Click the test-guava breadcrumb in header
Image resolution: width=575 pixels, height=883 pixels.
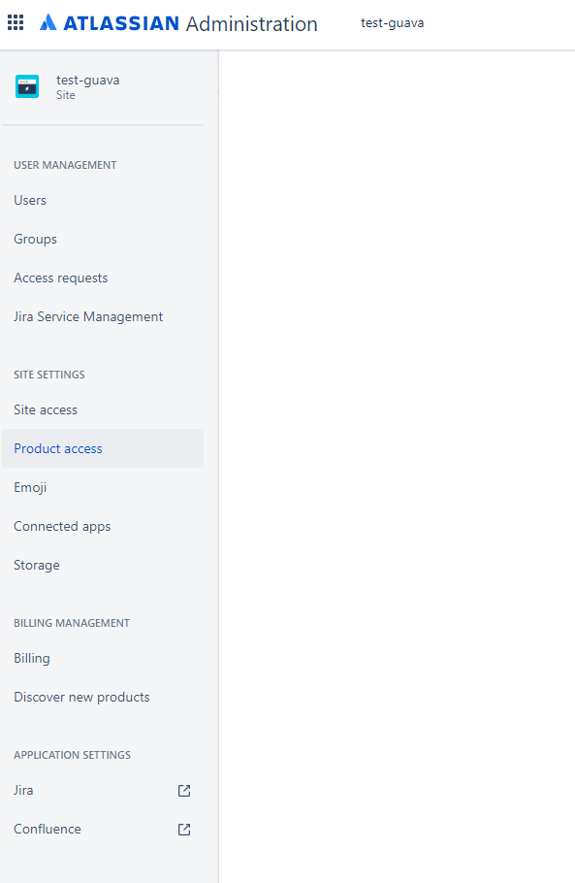392,23
